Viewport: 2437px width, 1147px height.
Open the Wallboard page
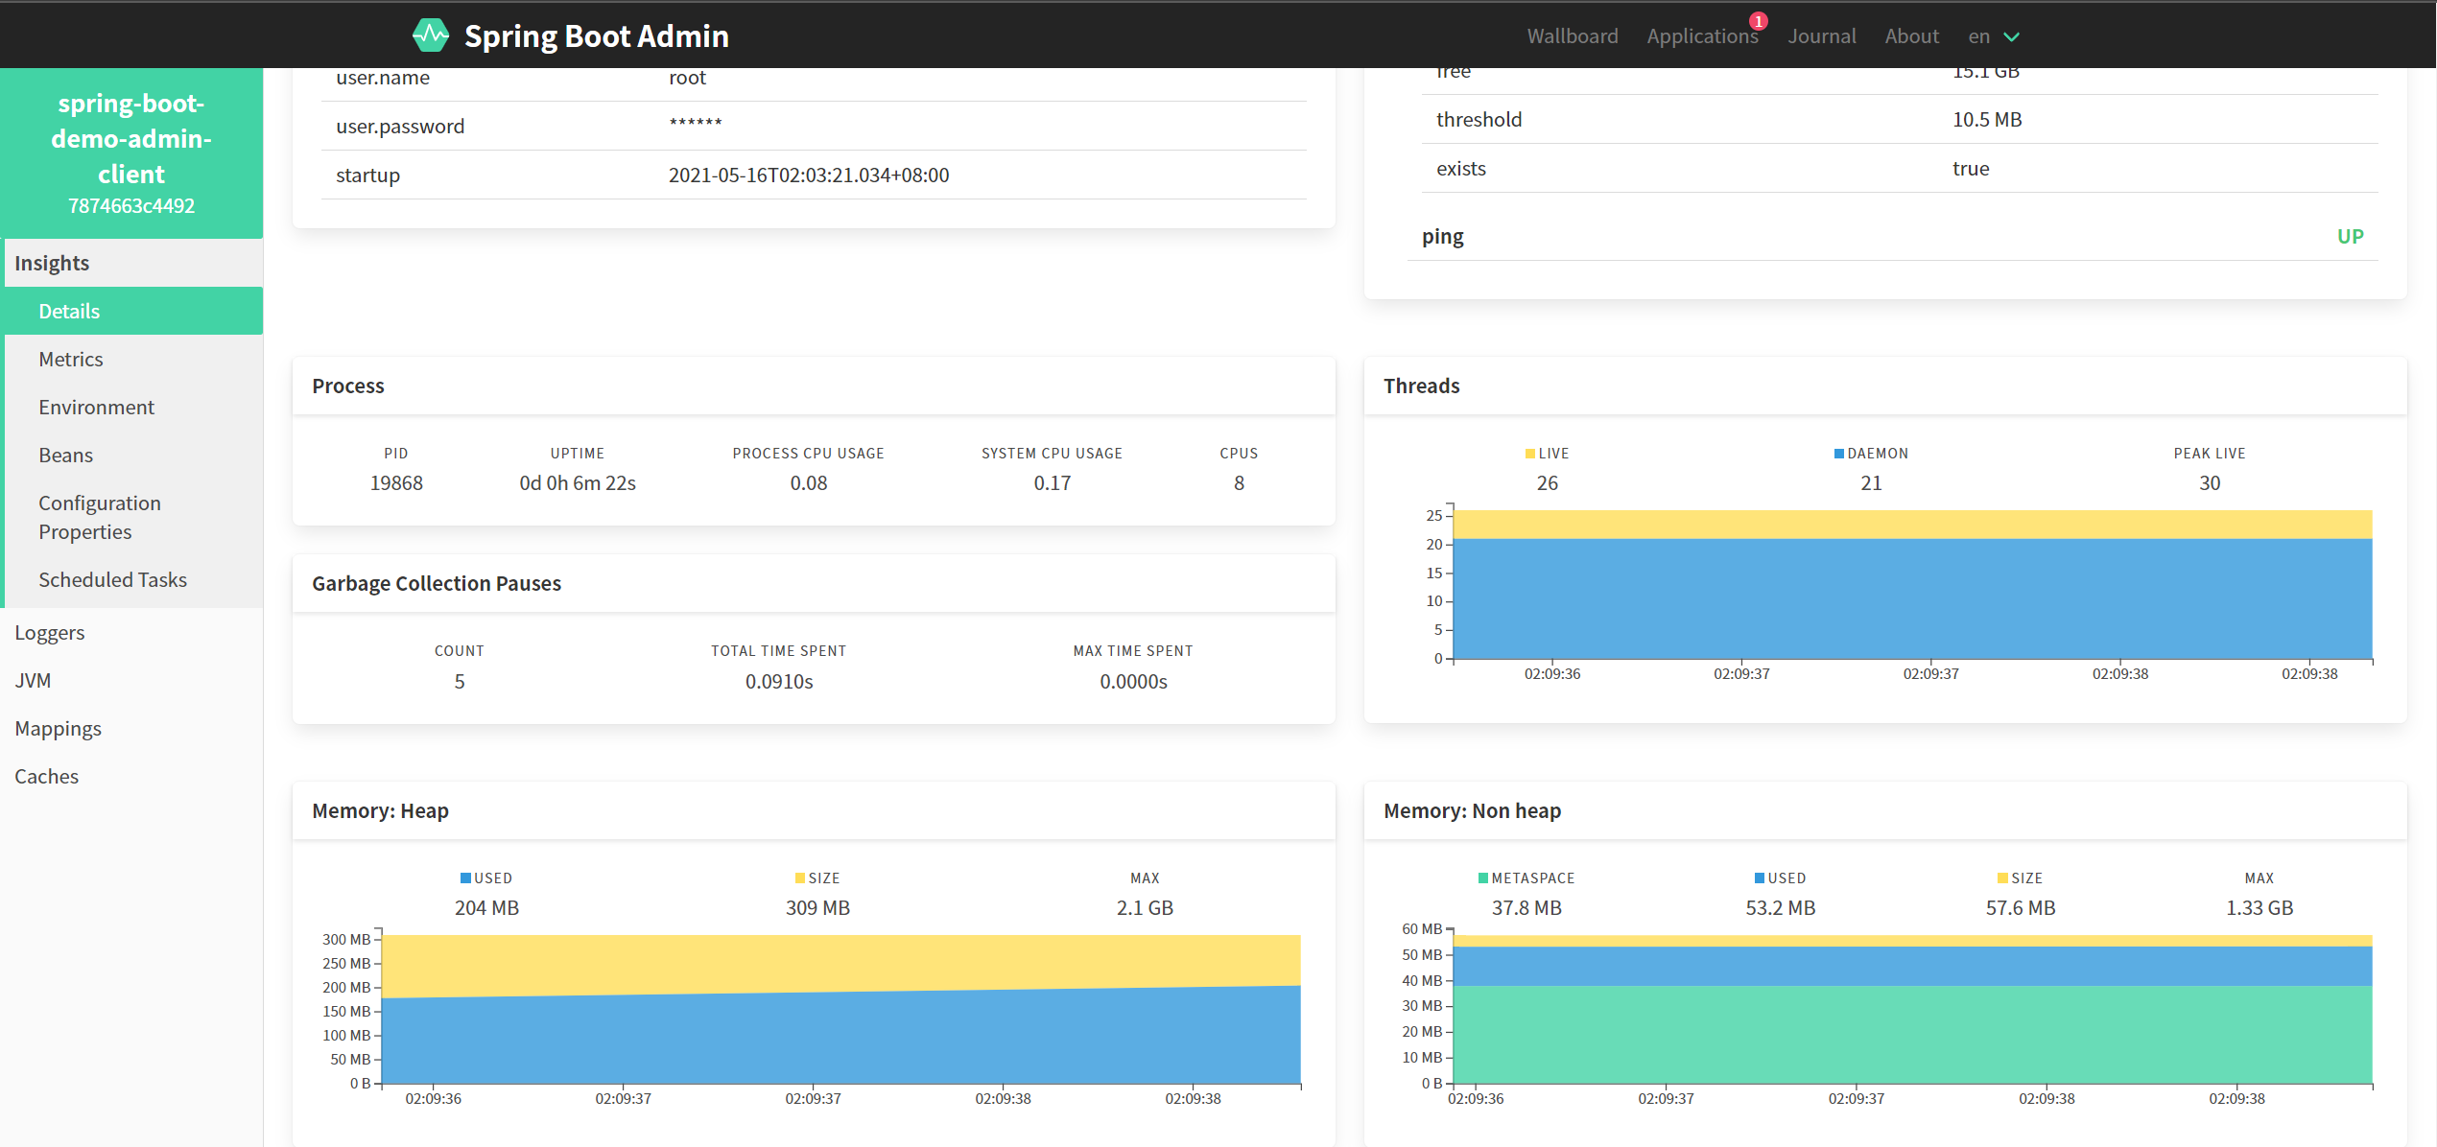[1572, 36]
